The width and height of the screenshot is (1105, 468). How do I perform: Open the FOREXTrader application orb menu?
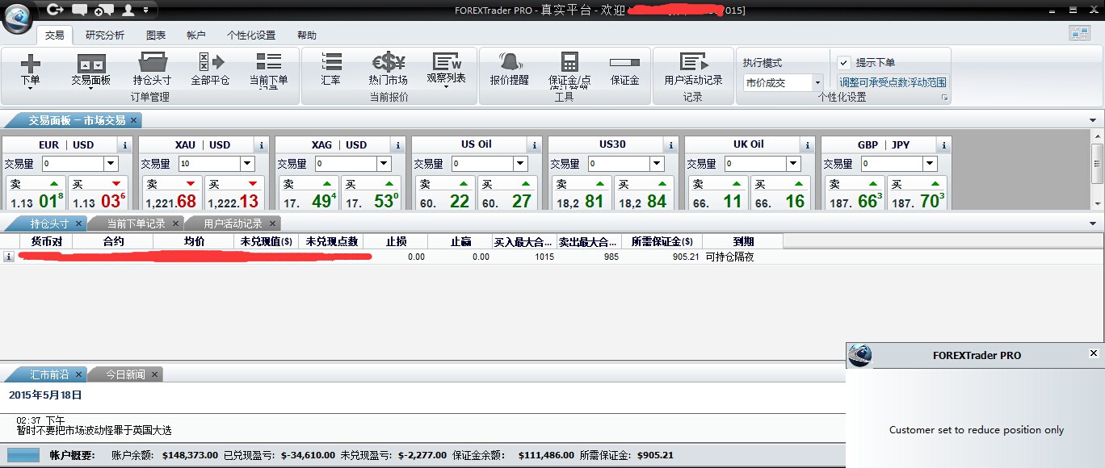pos(18,18)
